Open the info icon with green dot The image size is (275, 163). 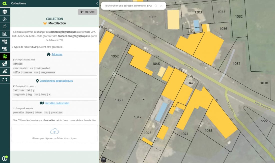click(5, 158)
